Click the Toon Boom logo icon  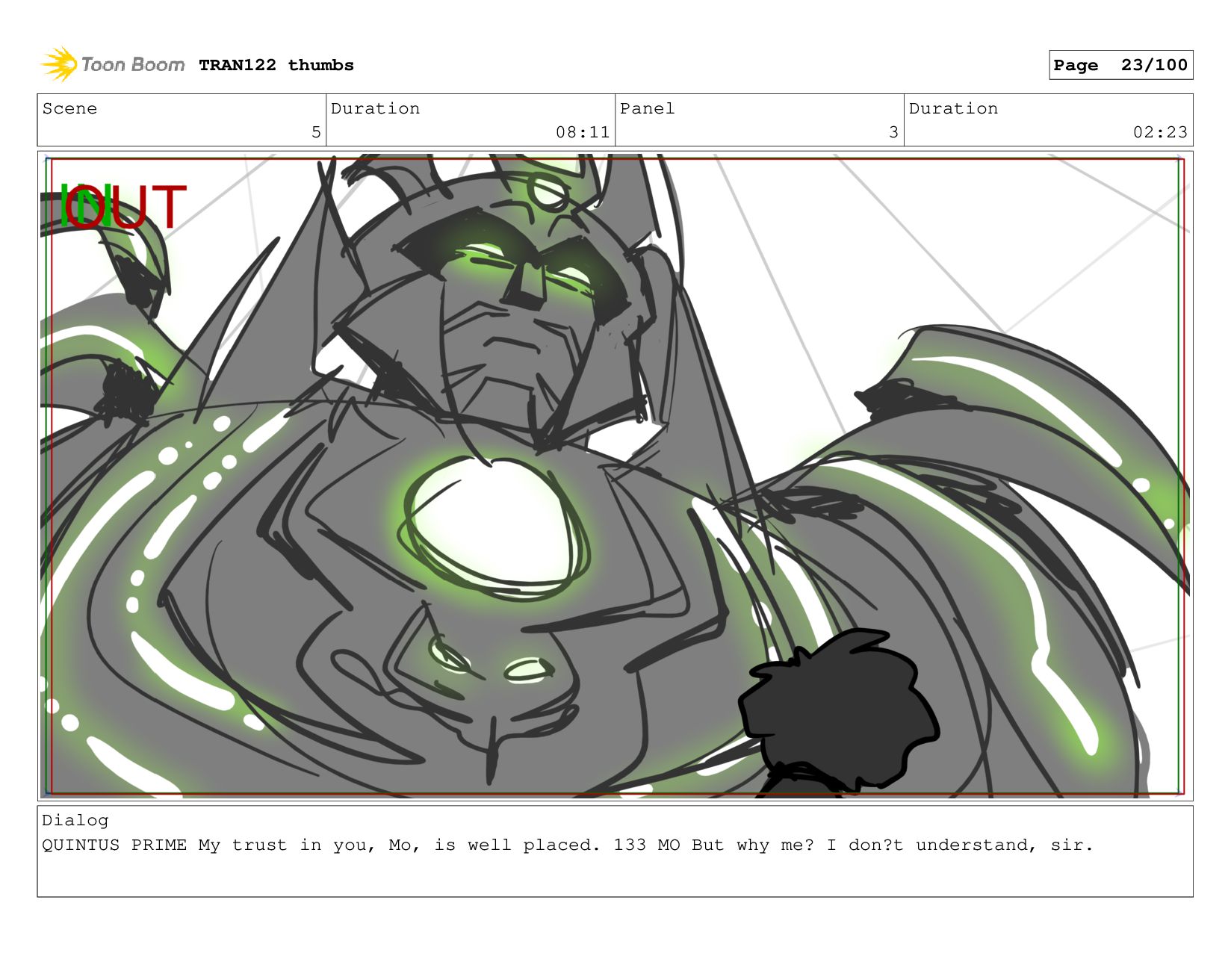pos(60,65)
